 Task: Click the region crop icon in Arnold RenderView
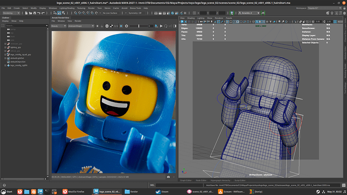click(121, 26)
